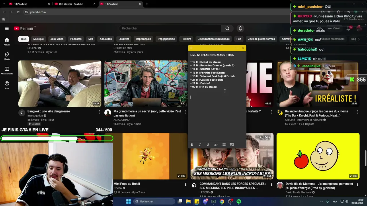The height and width of the screenshot is (206, 367).
Task: Play the Ma grand-mère video thumbnail
Action: click(146, 84)
